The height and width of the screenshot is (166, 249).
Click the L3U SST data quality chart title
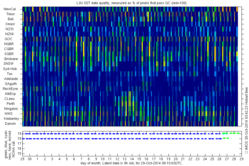[x=132, y=3]
